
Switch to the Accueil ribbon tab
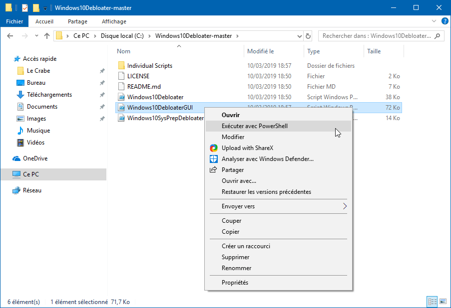(44, 21)
